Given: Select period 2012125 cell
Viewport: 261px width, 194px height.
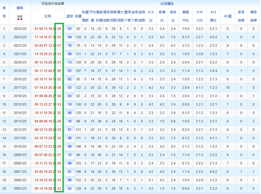Looking at the screenshot, I should (20, 129).
